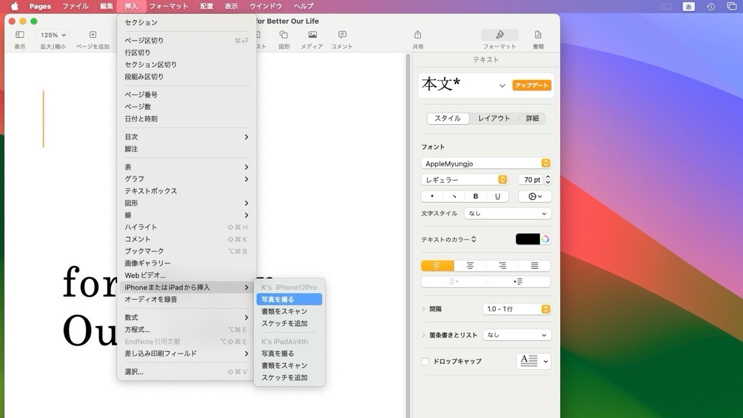Click the black テキストのカラー color swatch

point(529,239)
